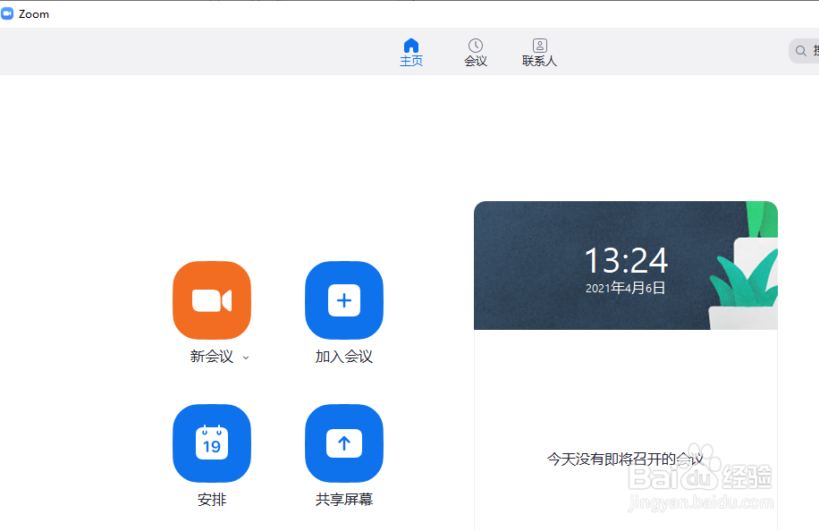Click the Zoom logo in the title bar
Screen dimensions: 819x531
(x=12, y=13)
